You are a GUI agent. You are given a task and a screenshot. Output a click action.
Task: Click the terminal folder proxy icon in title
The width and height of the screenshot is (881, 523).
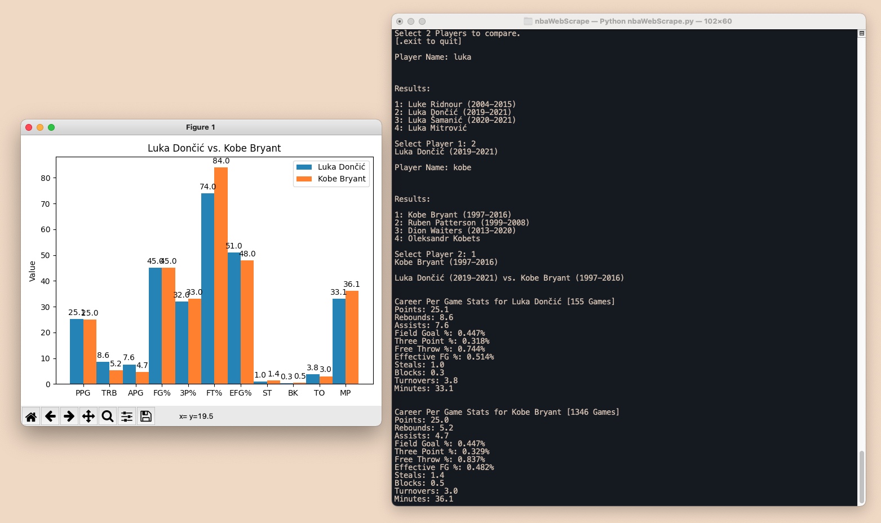pos(528,21)
